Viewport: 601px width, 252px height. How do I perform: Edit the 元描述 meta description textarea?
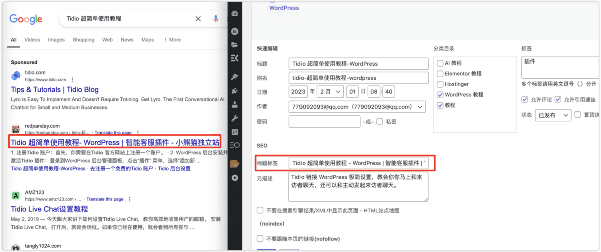coord(359,186)
